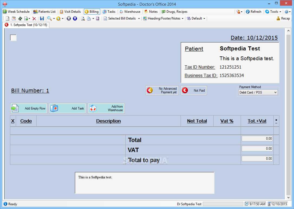Click the page setup icon
The width and height of the screenshot is (294, 209).
tap(97, 18)
